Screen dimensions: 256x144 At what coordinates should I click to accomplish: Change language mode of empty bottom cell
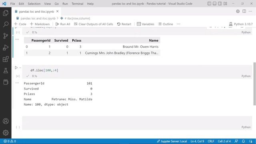[x=246, y=127]
